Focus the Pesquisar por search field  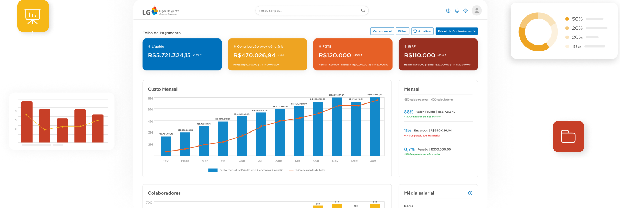click(308, 11)
